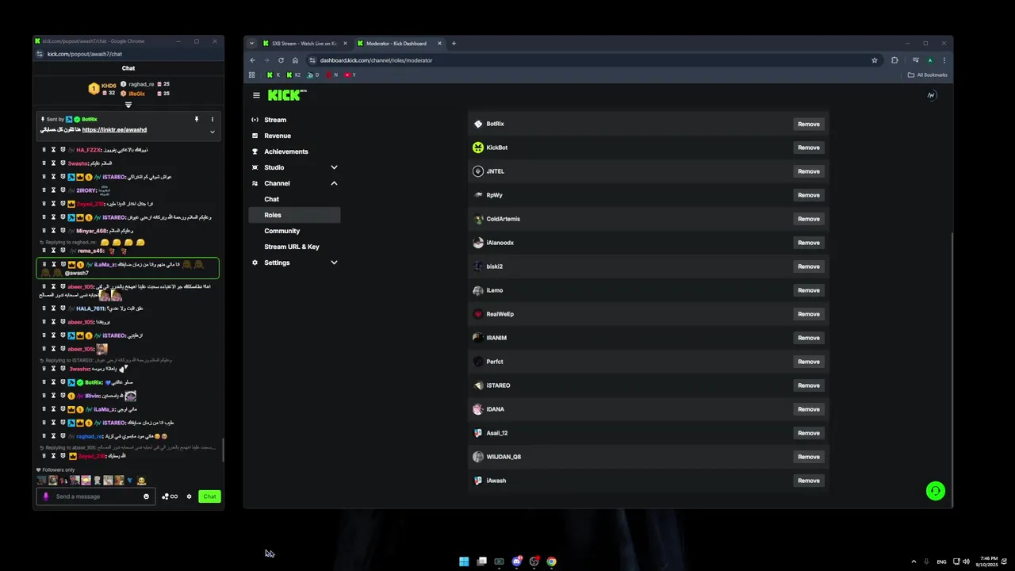The width and height of the screenshot is (1015, 571).
Task: Open the Y YouTube bookmark
Action: [x=350, y=75]
